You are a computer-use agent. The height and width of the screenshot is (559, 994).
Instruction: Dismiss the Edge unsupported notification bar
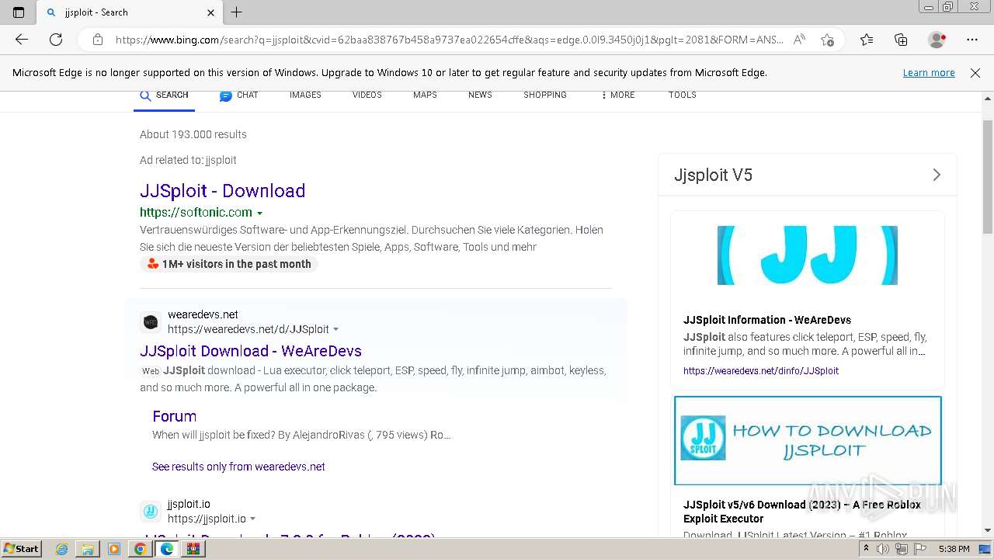coord(975,73)
